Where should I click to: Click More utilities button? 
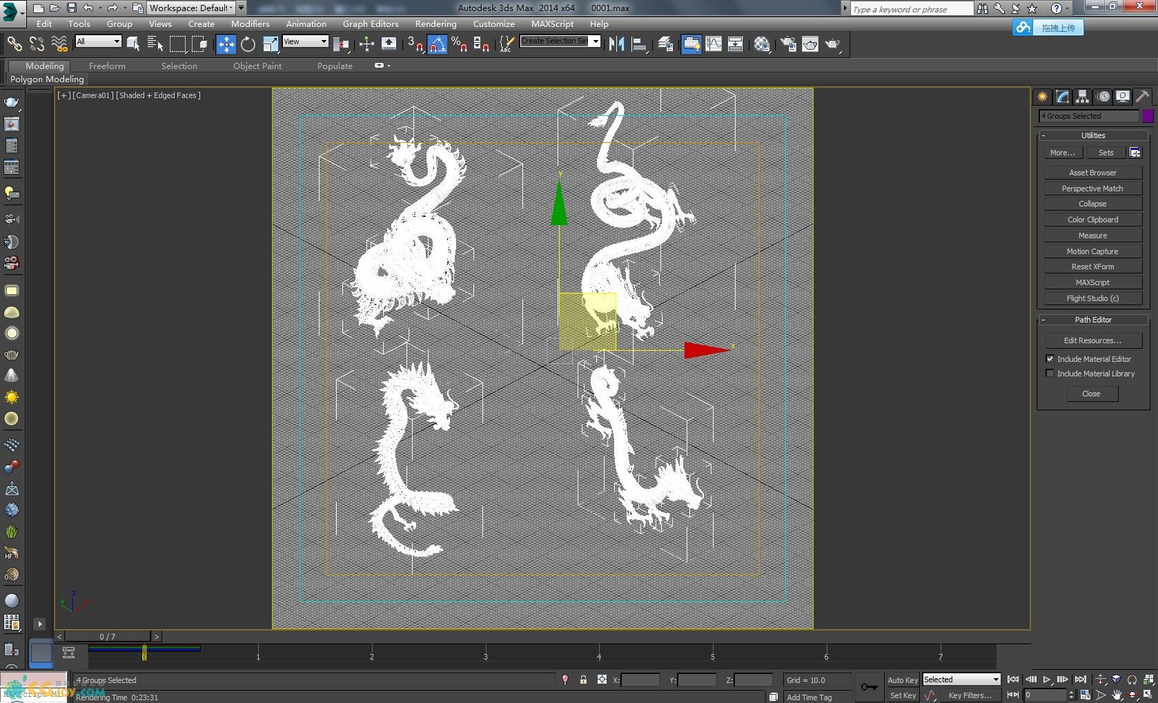(1063, 153)
